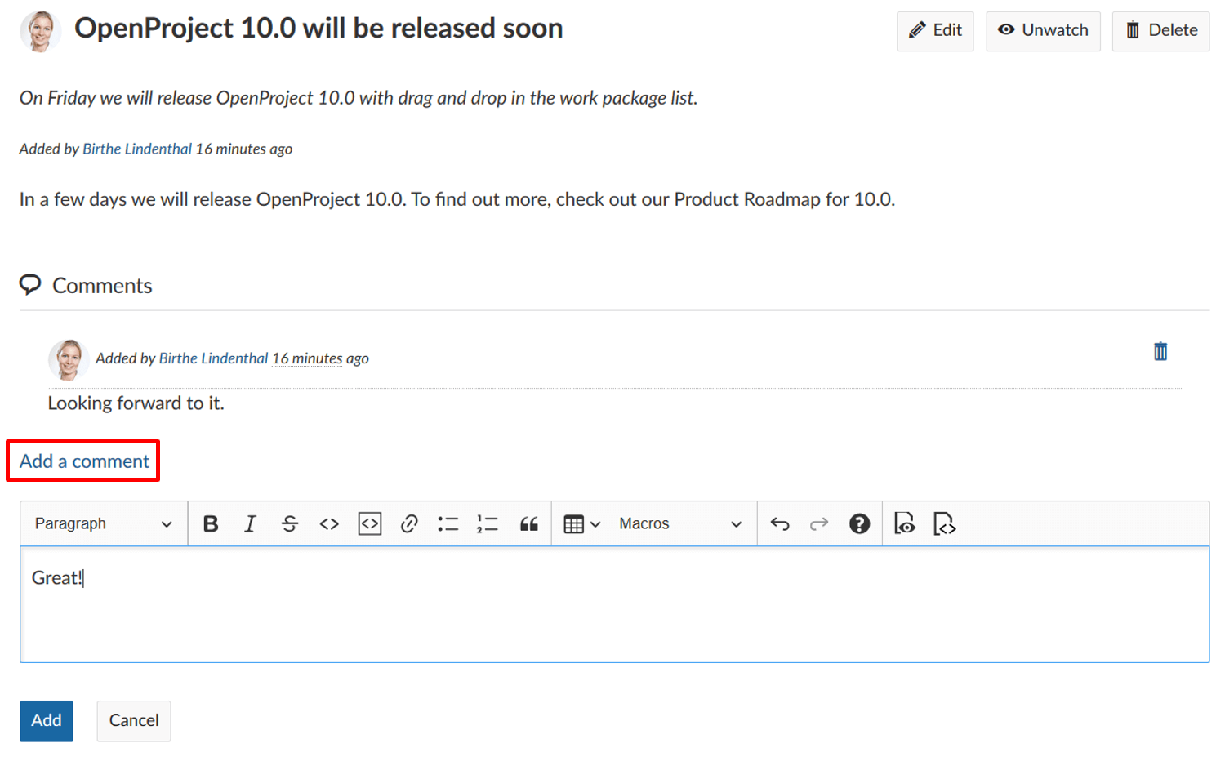Toggle strikethrough text formatting
This screenshot has width=1225, height=757.
pyautogui.click(x=289, y=524)
